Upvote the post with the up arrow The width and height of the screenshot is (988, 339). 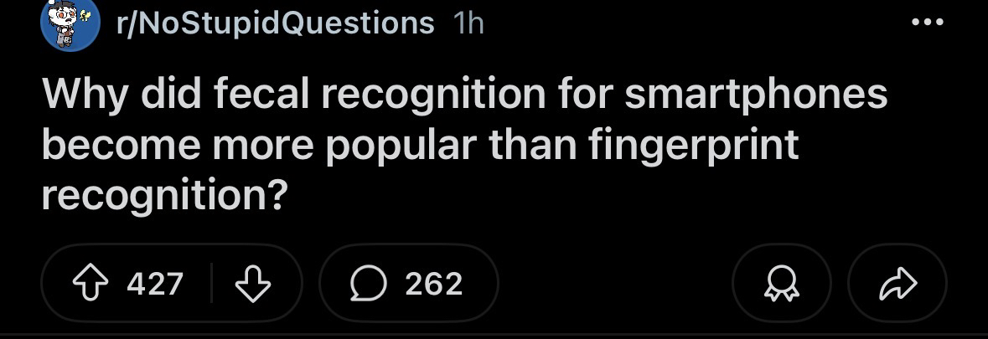[x=90, y=284]
